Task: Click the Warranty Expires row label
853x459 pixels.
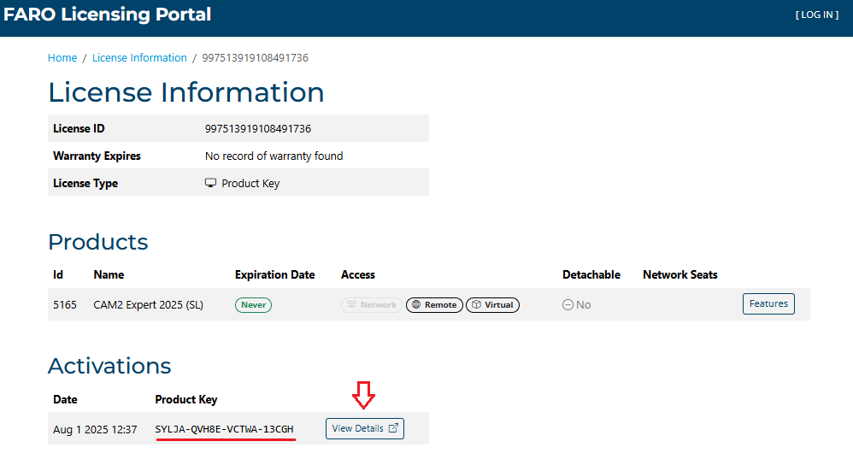Action: tap(97, 156)
